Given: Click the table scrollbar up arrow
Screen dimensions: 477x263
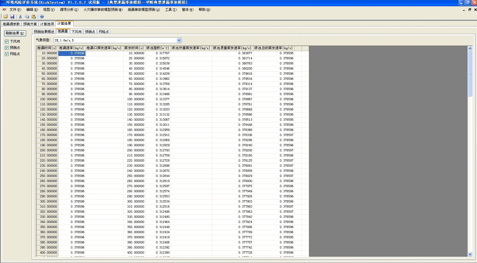Looking at the screenshot, I should 470,48.
